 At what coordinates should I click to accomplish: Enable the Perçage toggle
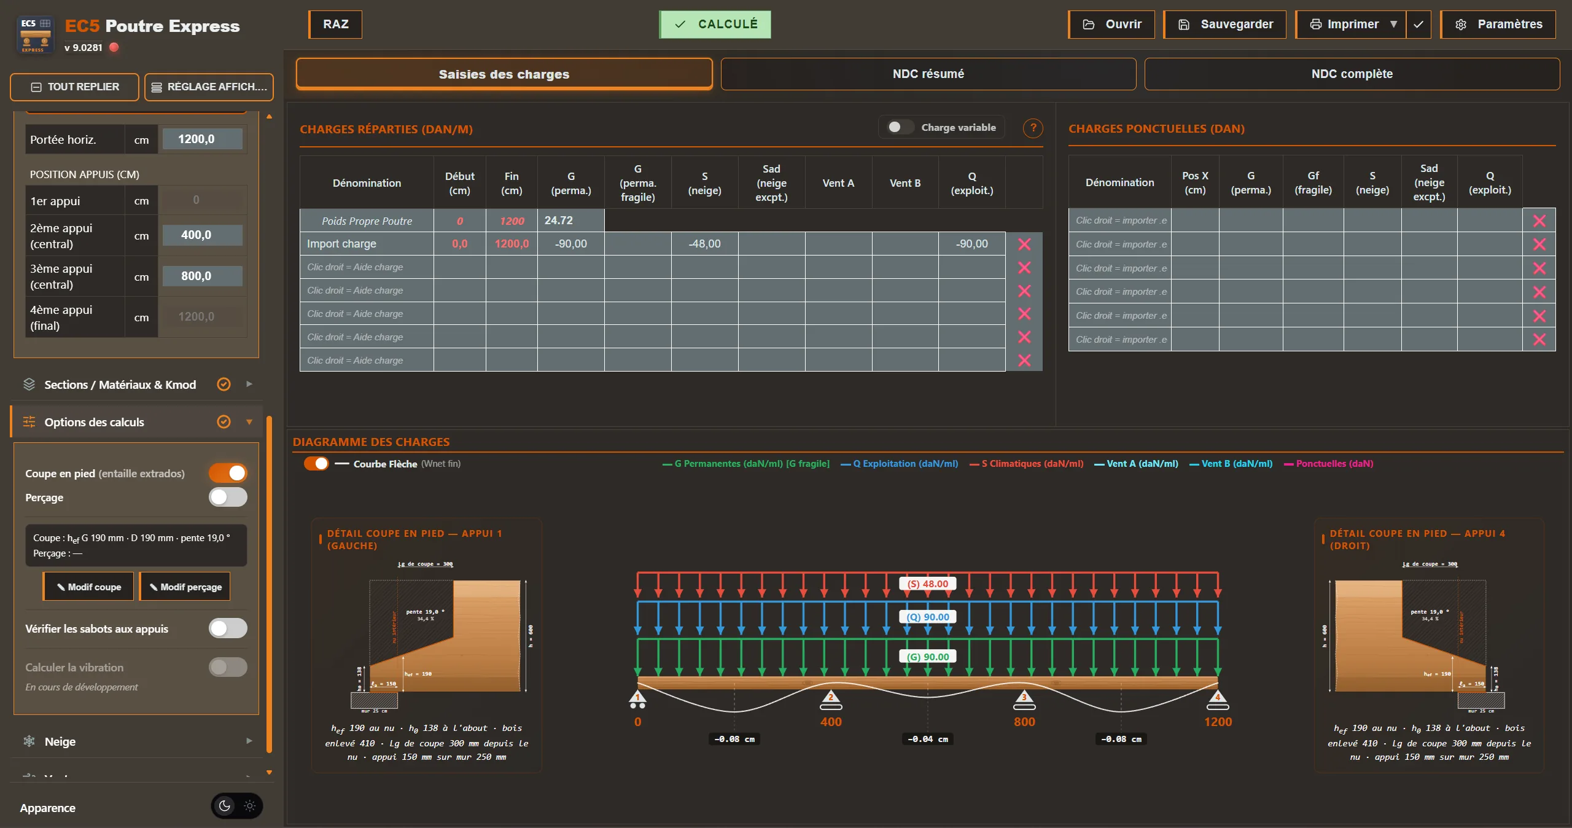pyautogui.click(x=228, y=497)
